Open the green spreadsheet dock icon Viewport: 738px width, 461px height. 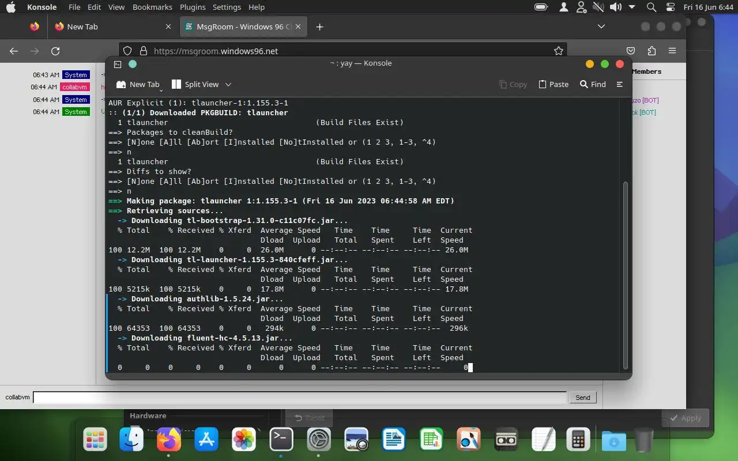point(431,440)
